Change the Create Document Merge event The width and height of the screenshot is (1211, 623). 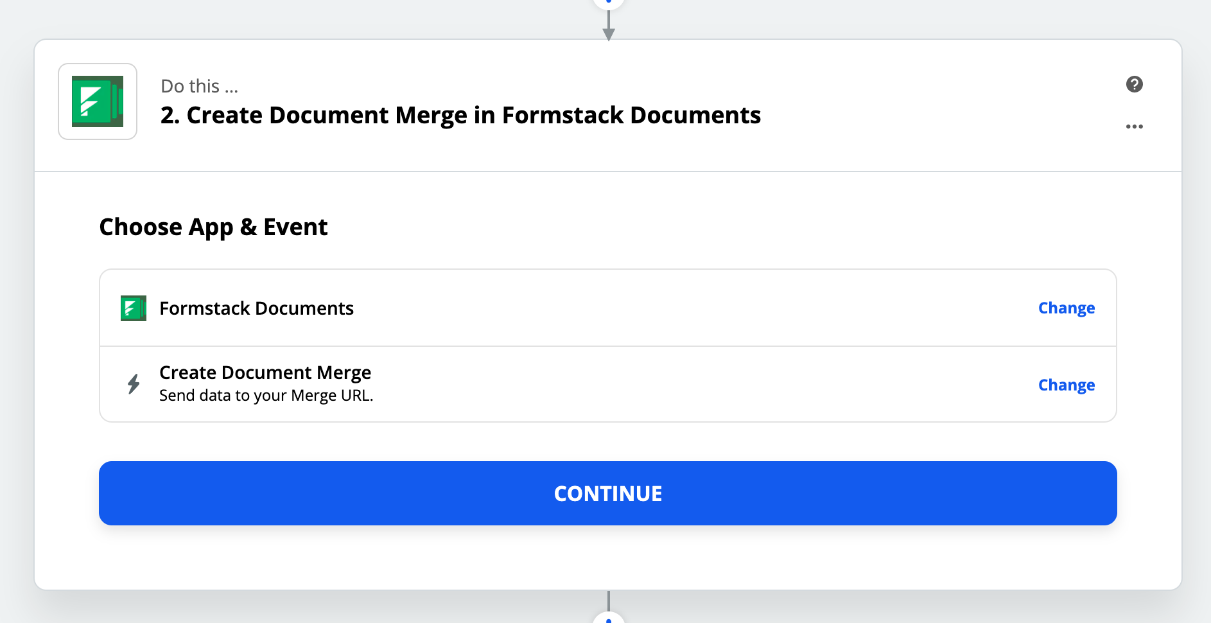point(1066,384)
